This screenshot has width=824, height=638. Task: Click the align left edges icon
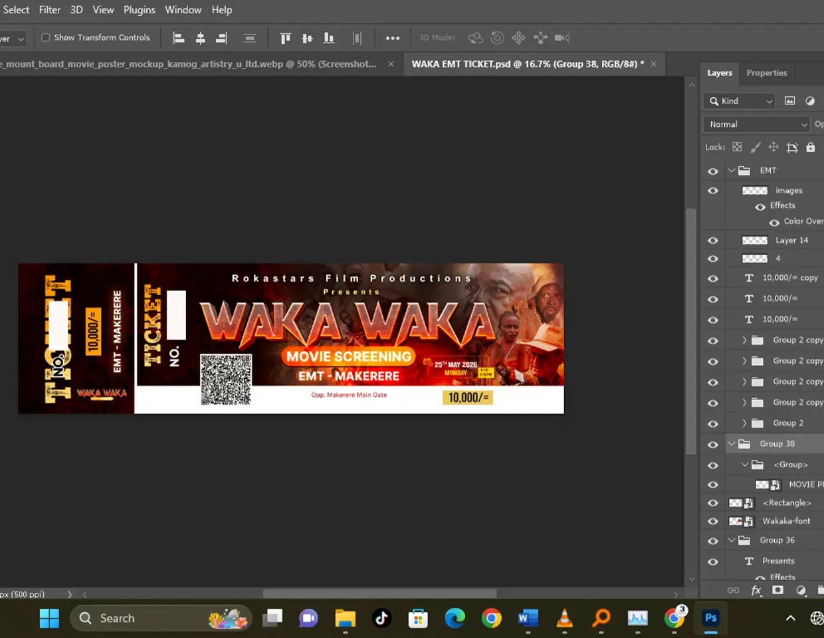coord(179,38)
